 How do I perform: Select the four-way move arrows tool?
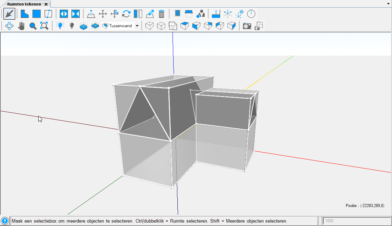tap(103, 14)
